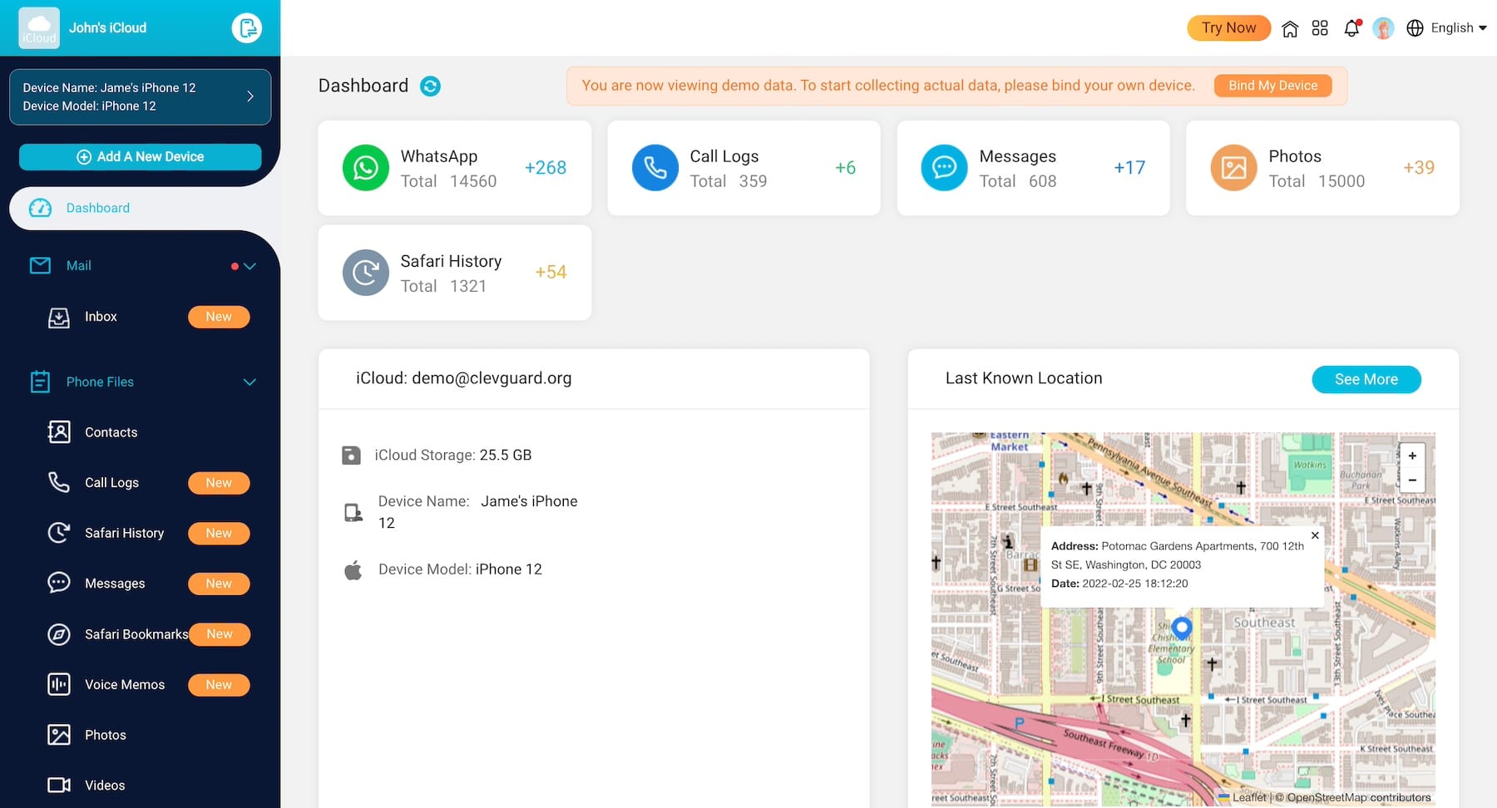Click the Contacts icon in sidebar
The width and height of the screenshot is (1497, 808).
coord(59,432)
